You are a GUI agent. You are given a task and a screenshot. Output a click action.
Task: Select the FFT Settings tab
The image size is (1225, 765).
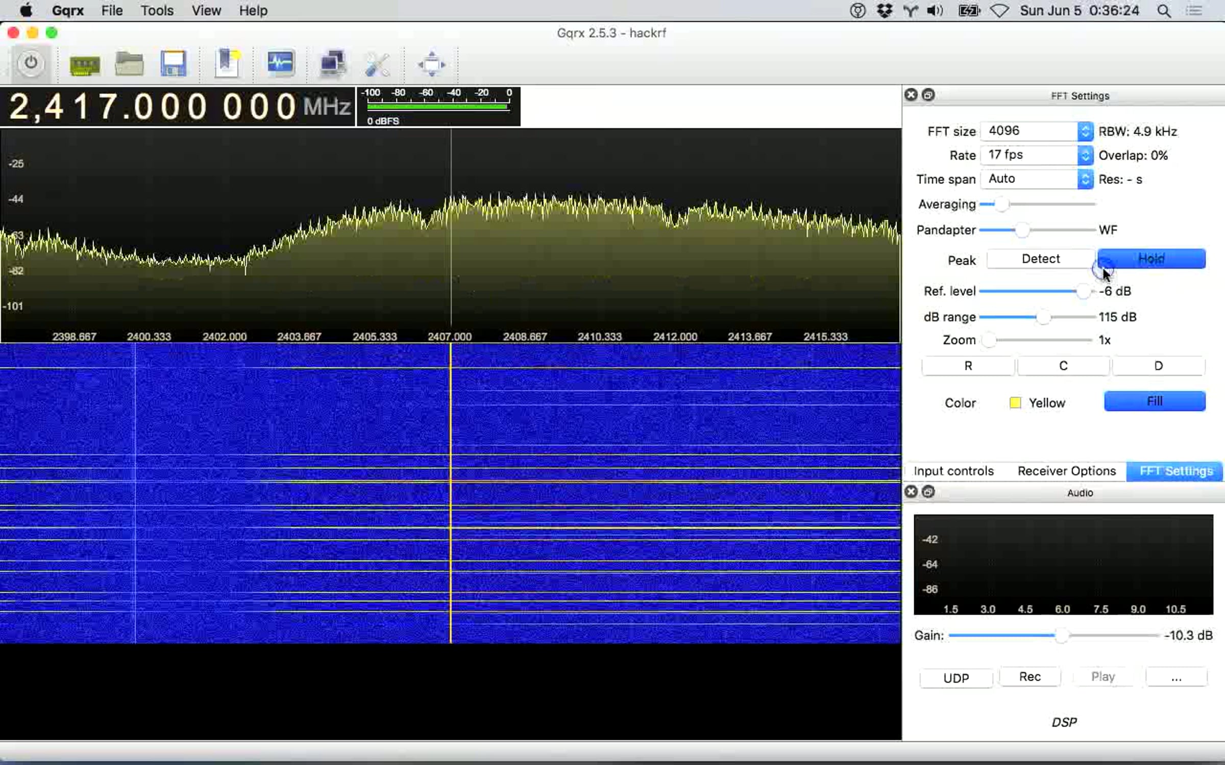1176,471
